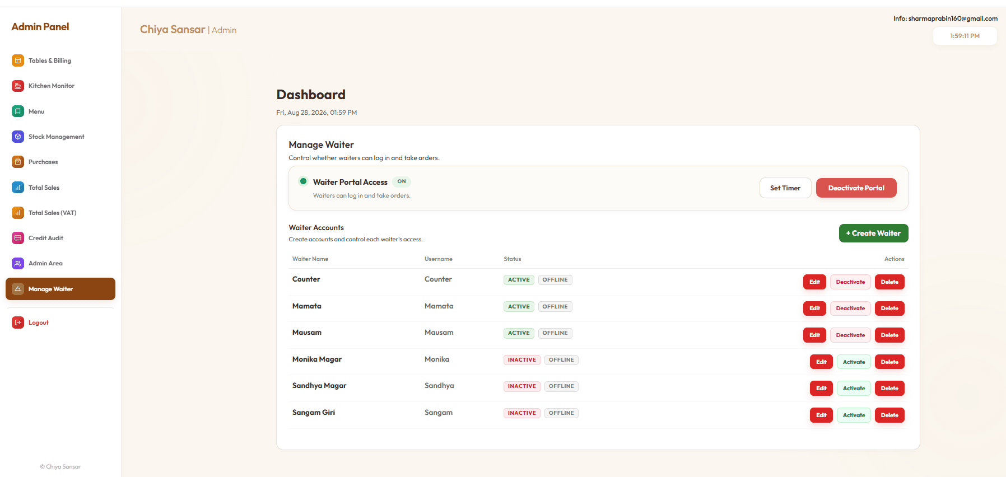Click the blue Total Sales chart icon
Viewport: 1006px width, 477px height.
tap(18, 188)
